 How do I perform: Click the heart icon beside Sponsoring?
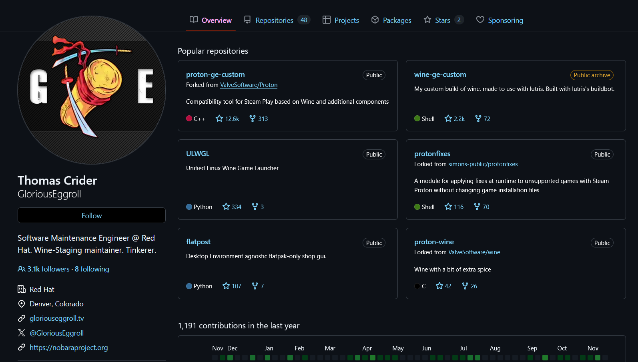pos(480,20)
